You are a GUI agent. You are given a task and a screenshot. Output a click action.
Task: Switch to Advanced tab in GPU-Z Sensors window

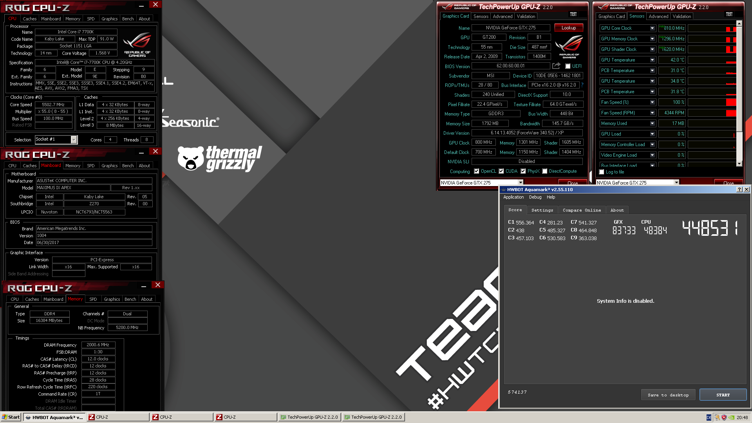click(658, 16)
